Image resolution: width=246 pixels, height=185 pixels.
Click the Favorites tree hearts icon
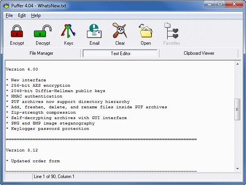coord(171,31)
